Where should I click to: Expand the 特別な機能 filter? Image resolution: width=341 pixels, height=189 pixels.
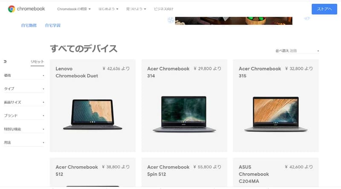(24, 129)
